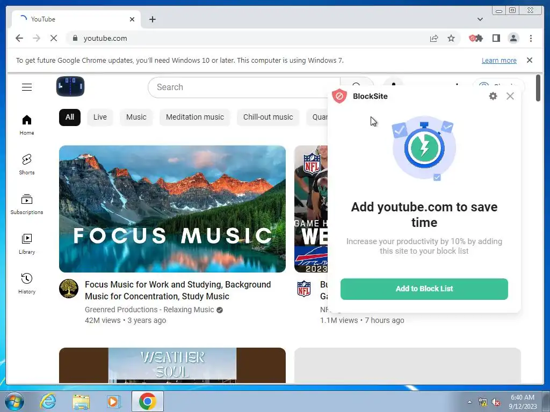
Task: Open the taskbar clock and date
Action: pyautogui.click(x=523, y=402)
